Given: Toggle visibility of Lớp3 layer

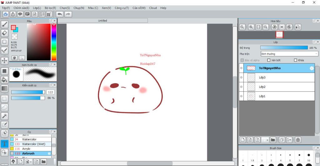Looking at the screenshot, I should click(x=241, y=78).
